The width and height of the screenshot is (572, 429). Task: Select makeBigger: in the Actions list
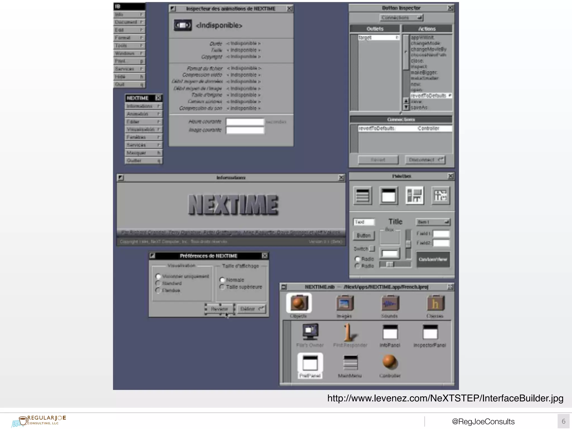click(431, 72)
